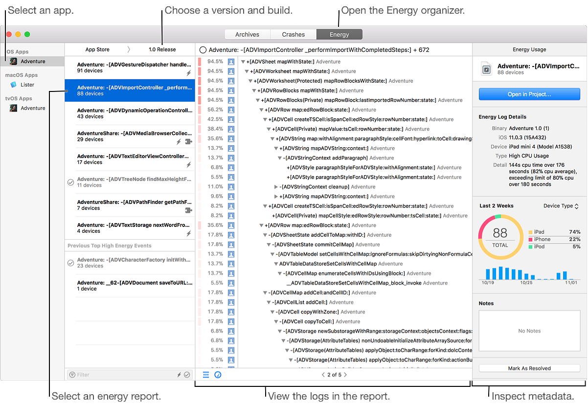The image size is (588, 404).
Task: Select the Lister app icon under macOS Apps
Action: (14, 85)
